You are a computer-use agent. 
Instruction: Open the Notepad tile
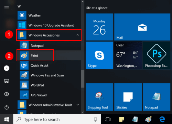(157, 97)
